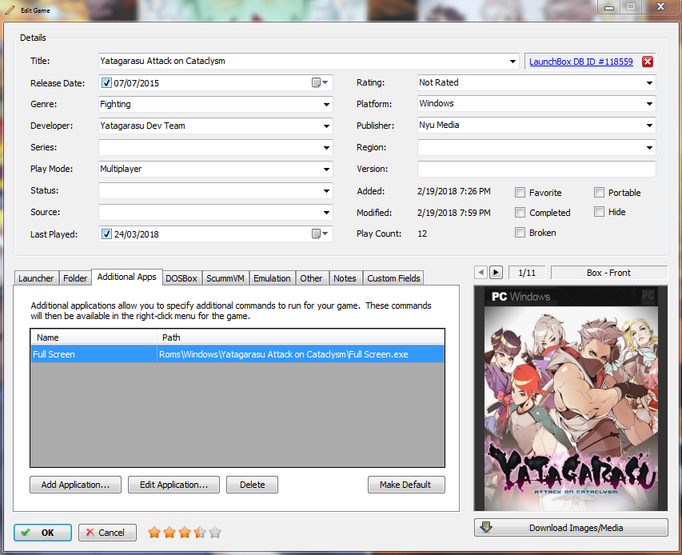This screenshot has width=682, height=555.
Task: Open the Genre dropdown
Action: tap(326, 105)
